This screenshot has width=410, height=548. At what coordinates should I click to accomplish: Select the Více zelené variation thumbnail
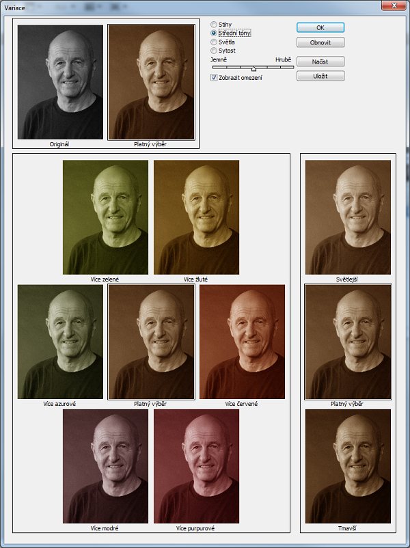[105, 217]
